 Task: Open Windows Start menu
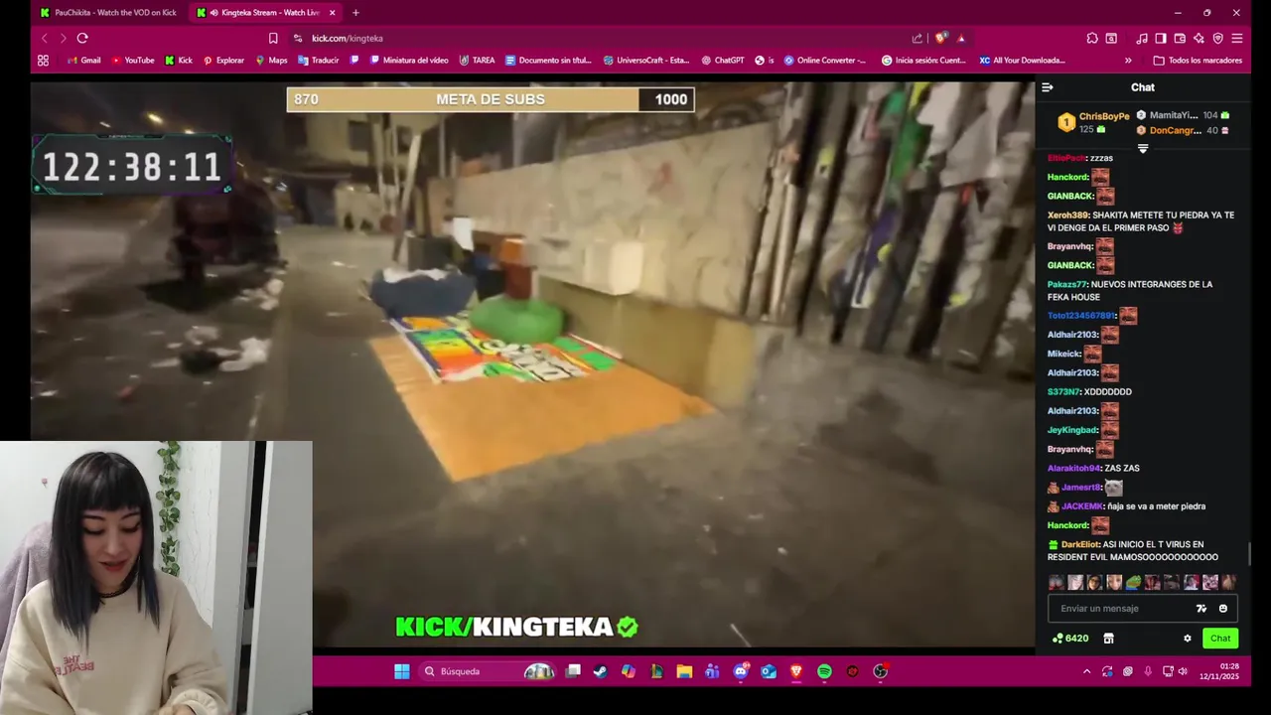point(401,671)
